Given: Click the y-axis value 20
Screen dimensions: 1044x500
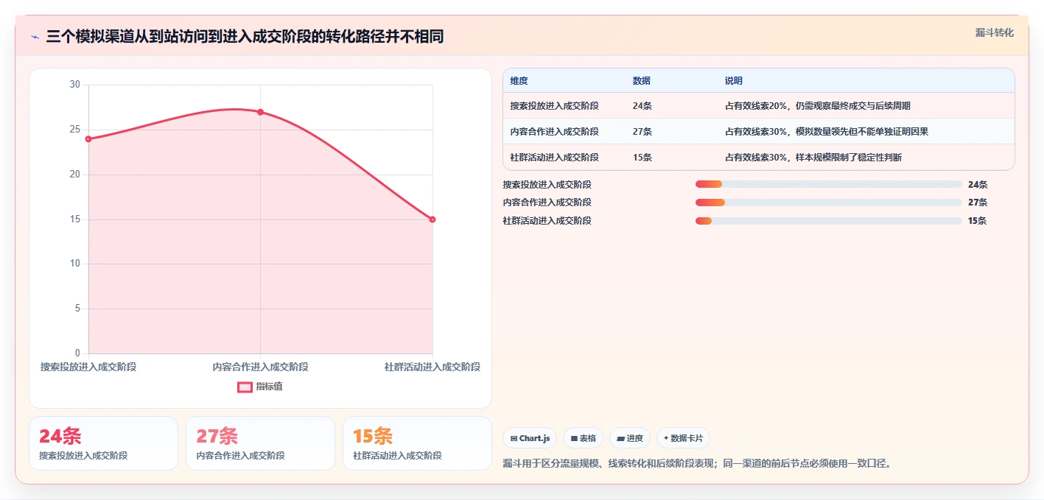Looking at the screenshot, I should (x=74, y=175).
